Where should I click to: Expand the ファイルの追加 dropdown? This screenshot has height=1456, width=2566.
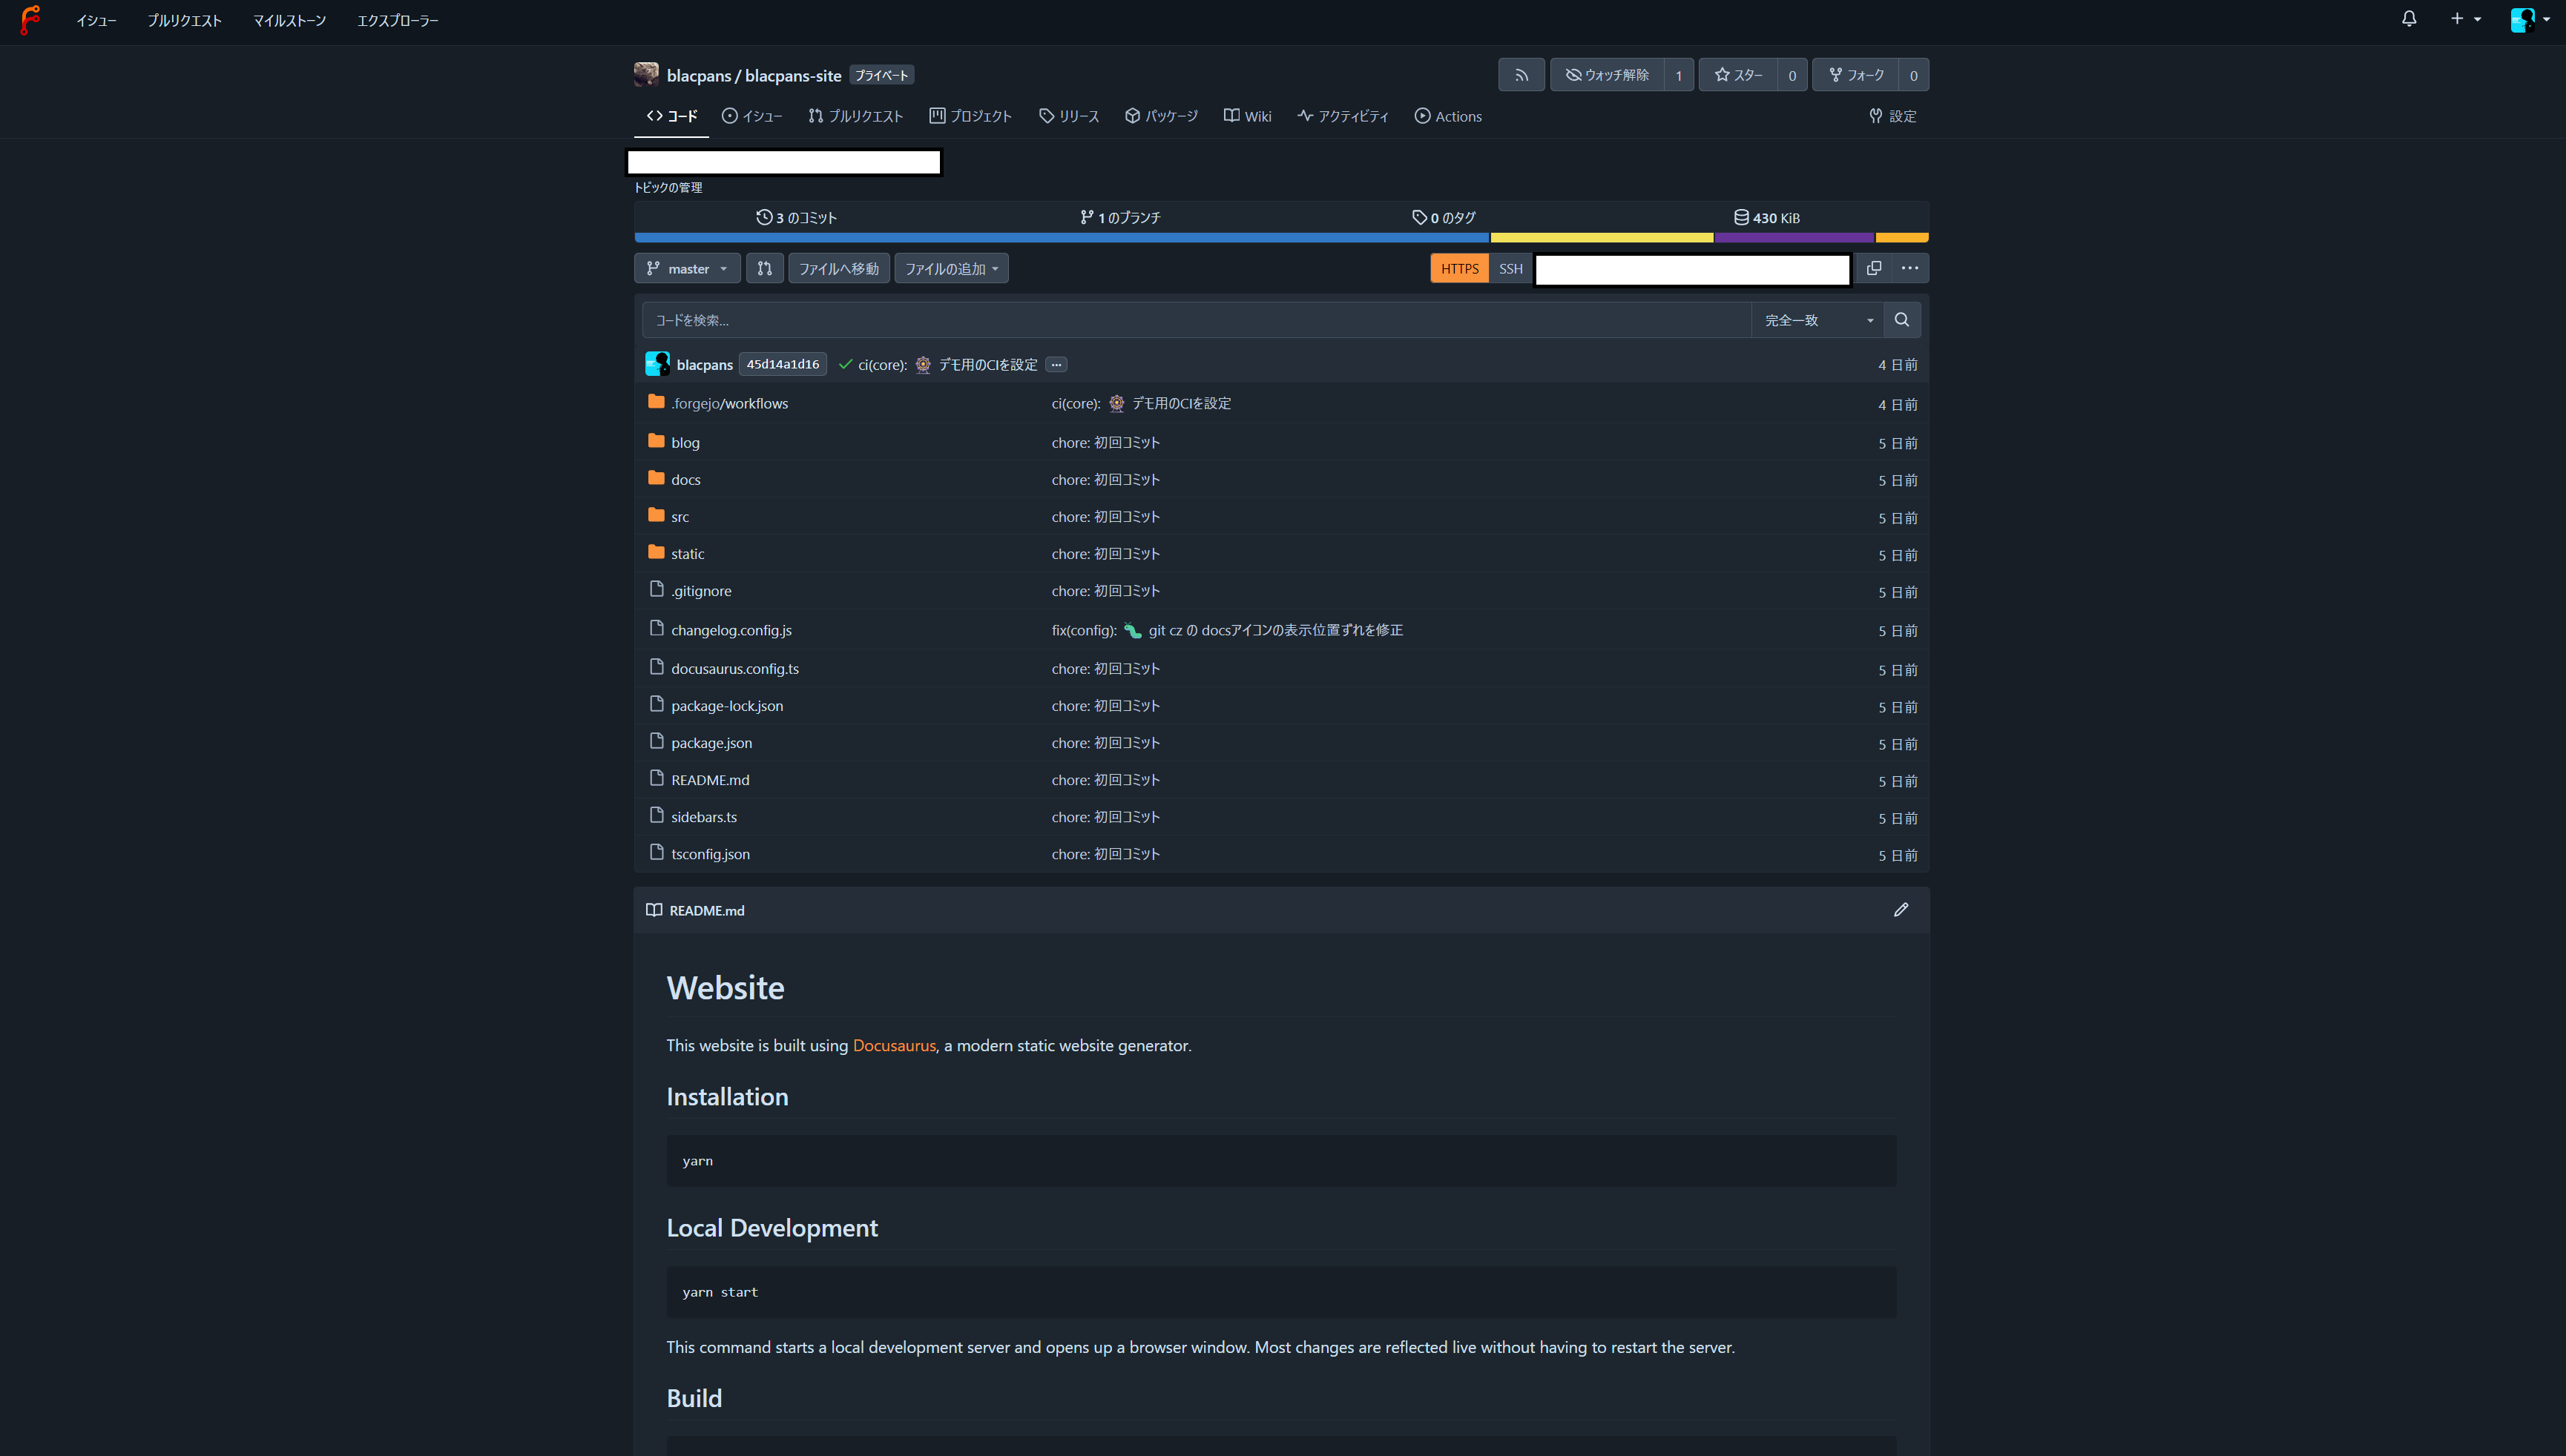pos(951,268)
